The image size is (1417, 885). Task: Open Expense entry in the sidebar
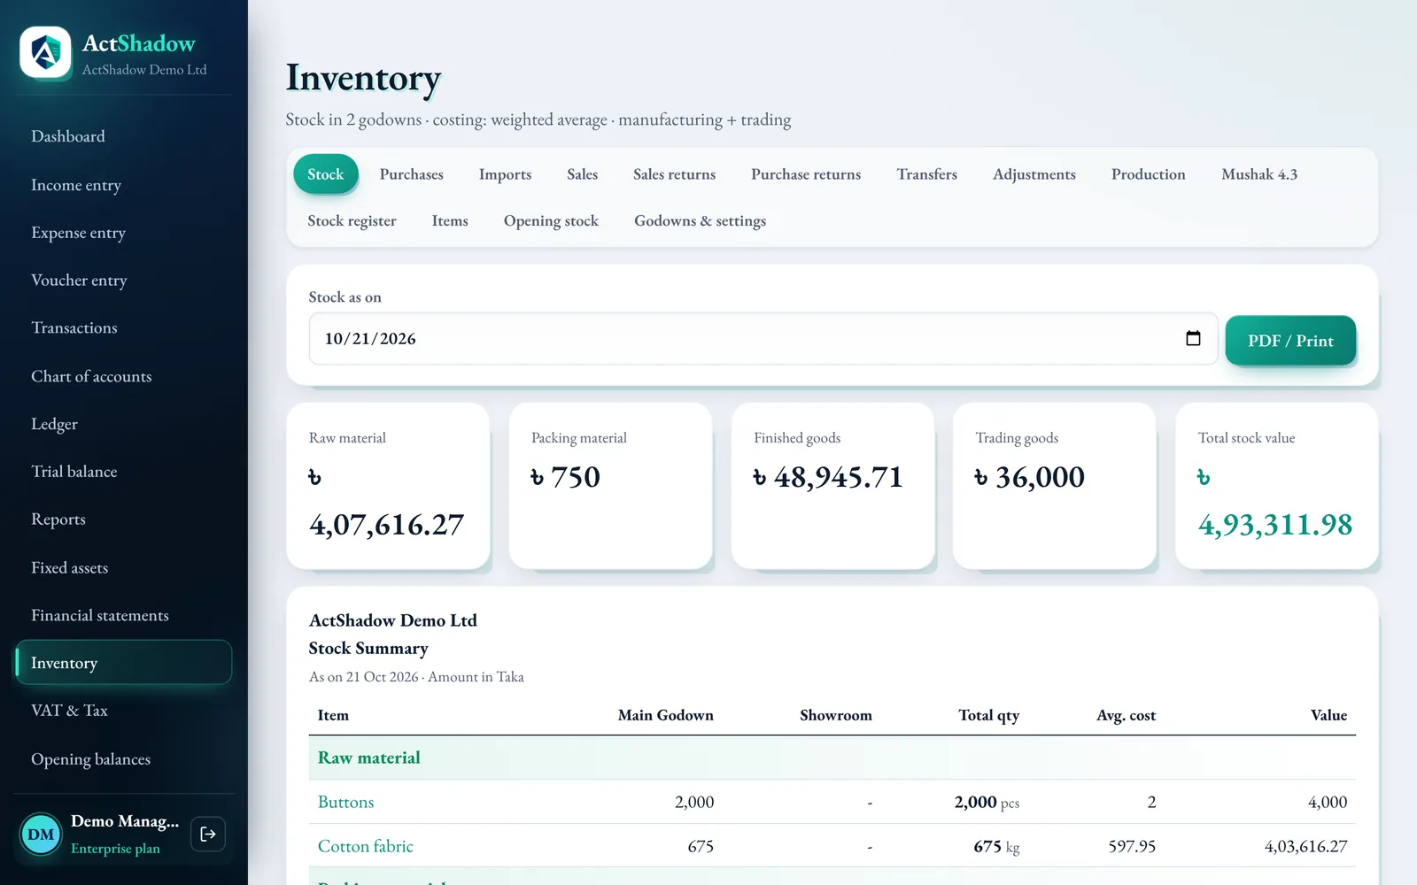pos(124,233)
